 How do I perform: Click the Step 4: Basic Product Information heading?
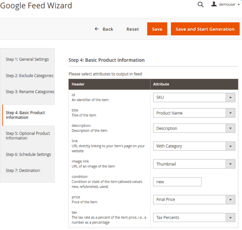(106, 60)
